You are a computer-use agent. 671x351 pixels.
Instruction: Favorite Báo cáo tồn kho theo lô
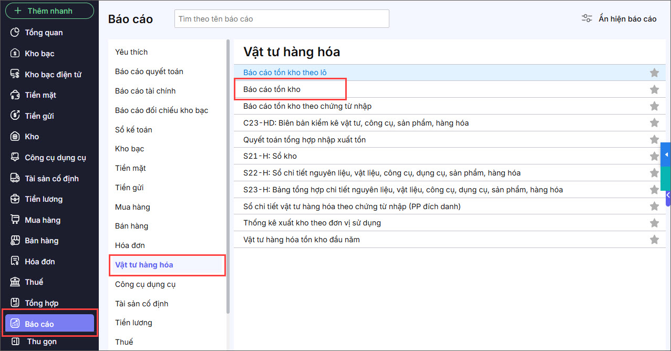tap(654, 73)
